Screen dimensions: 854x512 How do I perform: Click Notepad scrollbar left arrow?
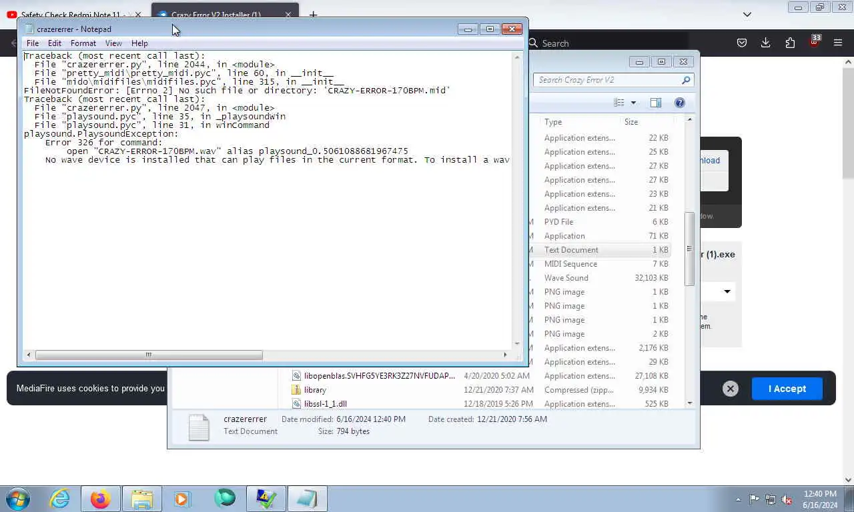pos(28,355)
